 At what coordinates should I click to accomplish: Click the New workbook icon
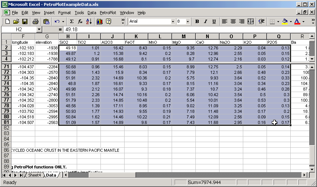[7, 22]
